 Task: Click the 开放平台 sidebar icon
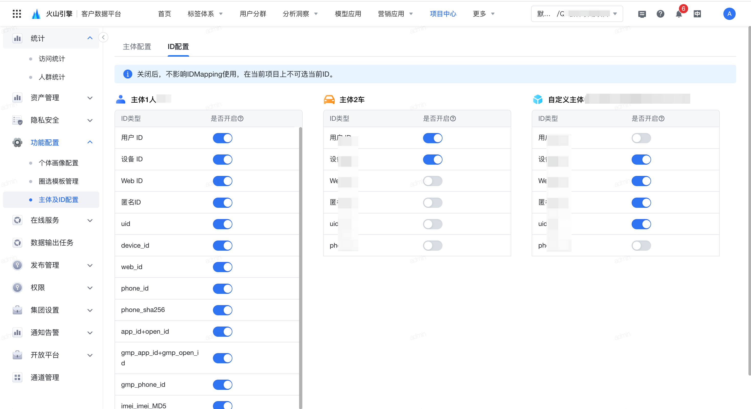tap(17, 355)
